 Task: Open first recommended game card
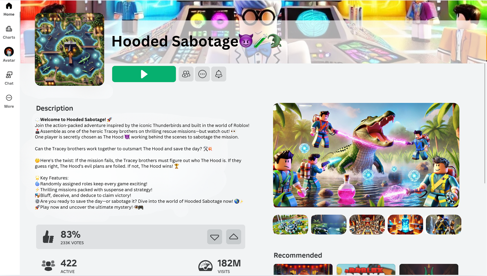(303, 269)
